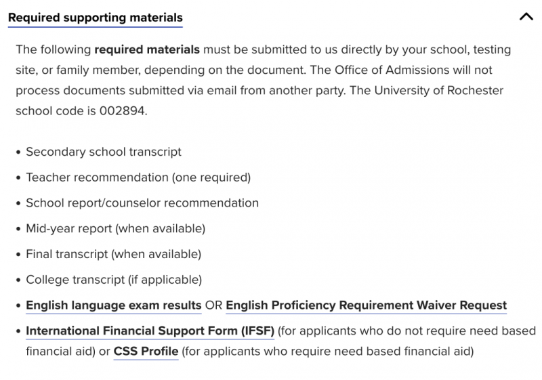Image resolution: width=542 pixels, height=380 pixels.
Task: Click the bullet before International Financial Support Form
Action: click(x=18, y=331)
